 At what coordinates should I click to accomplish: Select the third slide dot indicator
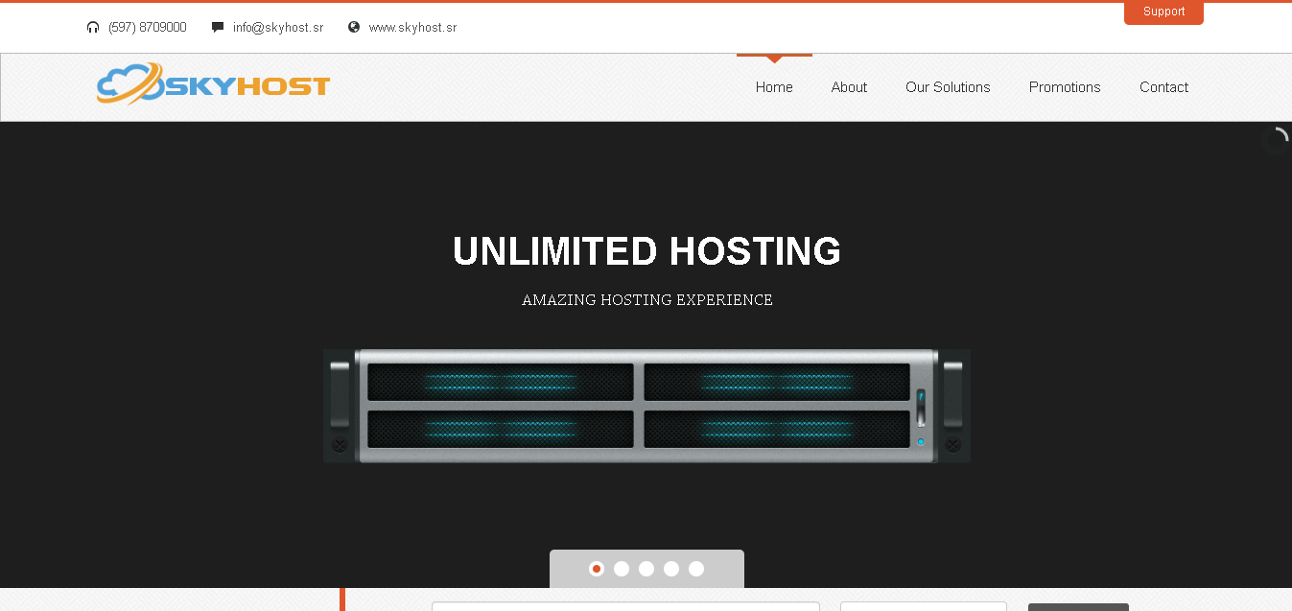[x=646, y=569]
